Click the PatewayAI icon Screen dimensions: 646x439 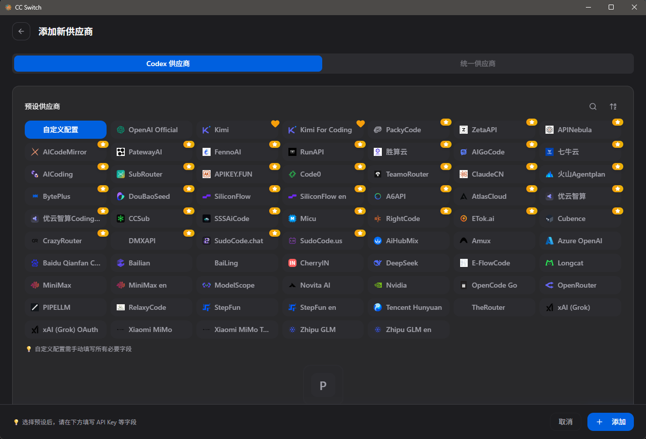[121, 152]
